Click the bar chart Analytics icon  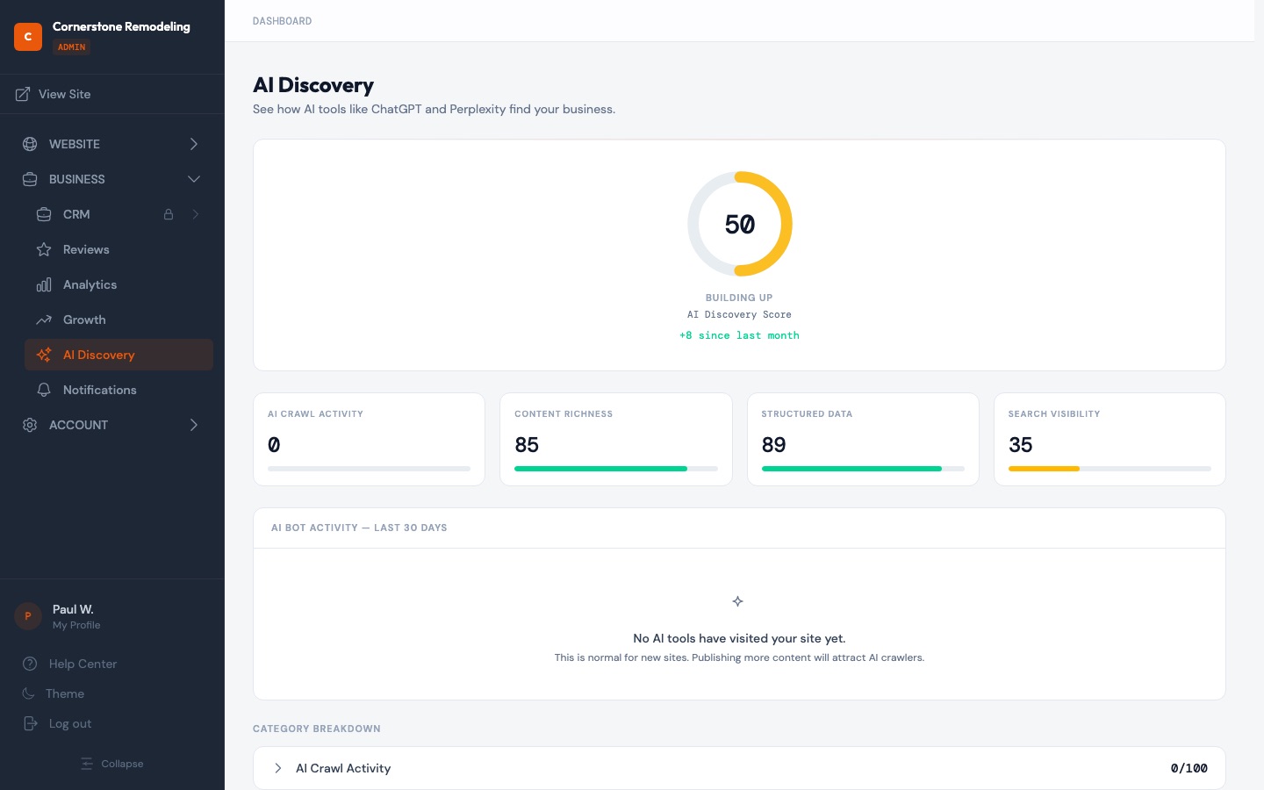pos(44,284)
